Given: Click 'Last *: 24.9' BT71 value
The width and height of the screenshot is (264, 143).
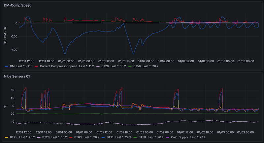Looking at the screenshot, I should tap(123, 137).
